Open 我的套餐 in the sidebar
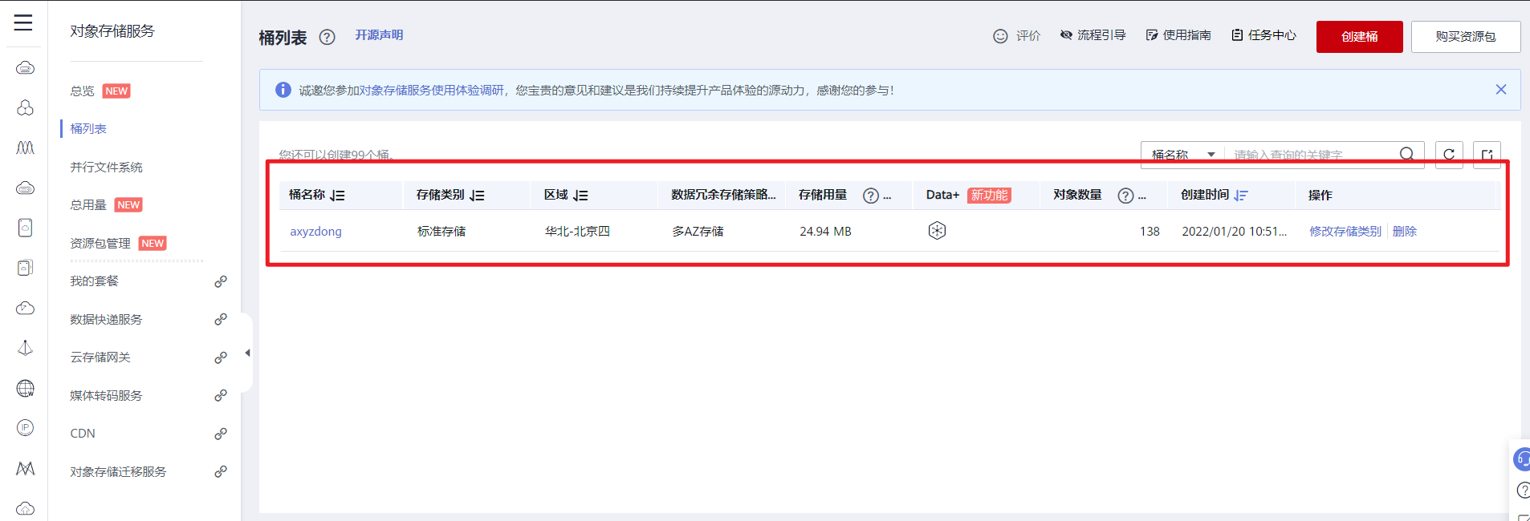 point(94,281)
